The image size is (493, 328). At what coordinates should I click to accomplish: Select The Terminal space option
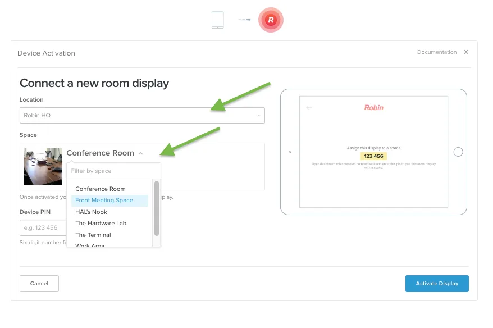[x=93, y=235]
